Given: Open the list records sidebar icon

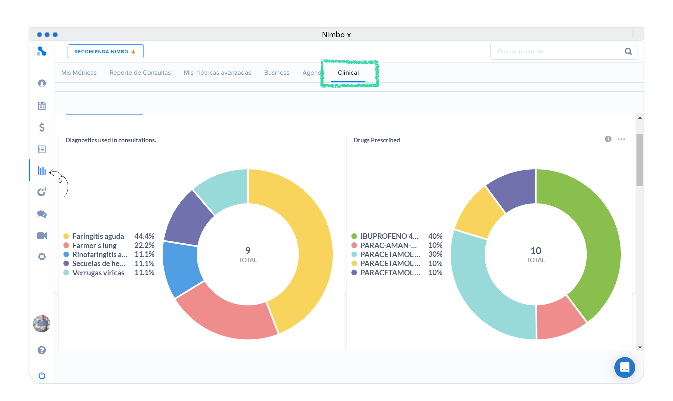Looking at the screenshot, I should 42,149.
